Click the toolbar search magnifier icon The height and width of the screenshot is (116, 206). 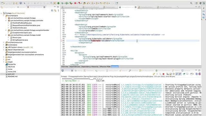tap(191, 3)
